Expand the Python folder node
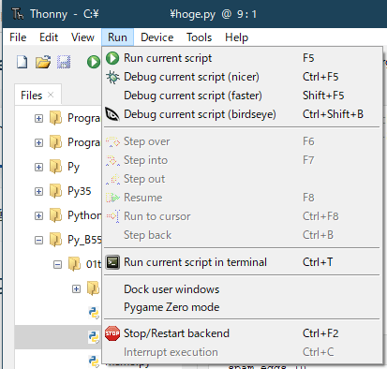Screen dimensions: 387x369 pos(38,215)
